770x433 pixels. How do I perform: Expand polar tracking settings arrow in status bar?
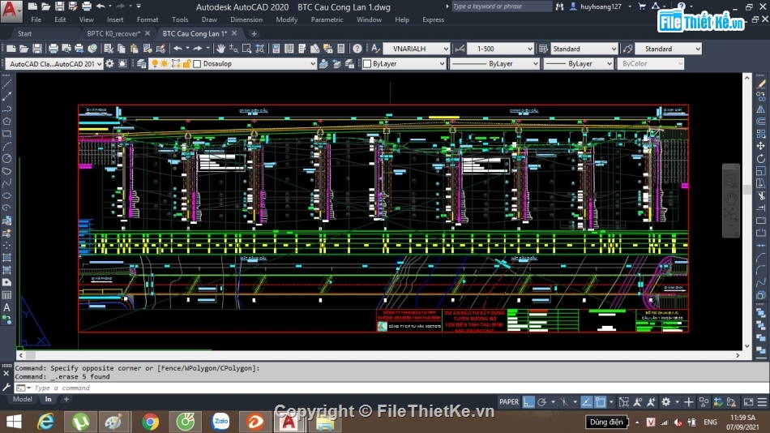click(553, 402)
